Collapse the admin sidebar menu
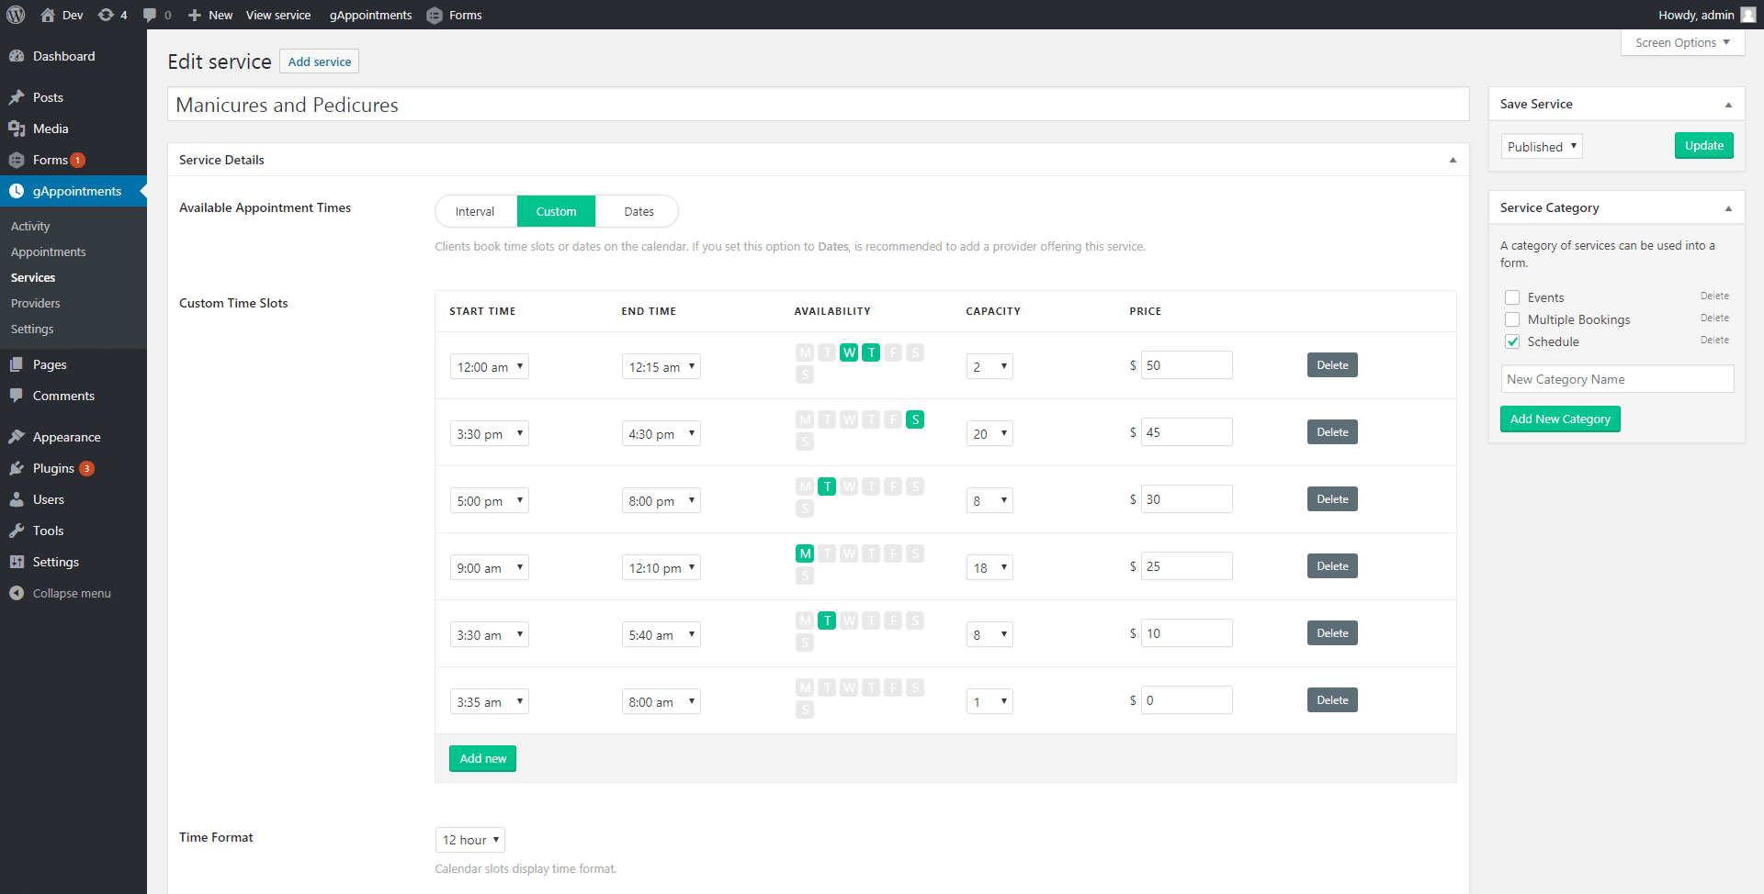 [71, 593]
